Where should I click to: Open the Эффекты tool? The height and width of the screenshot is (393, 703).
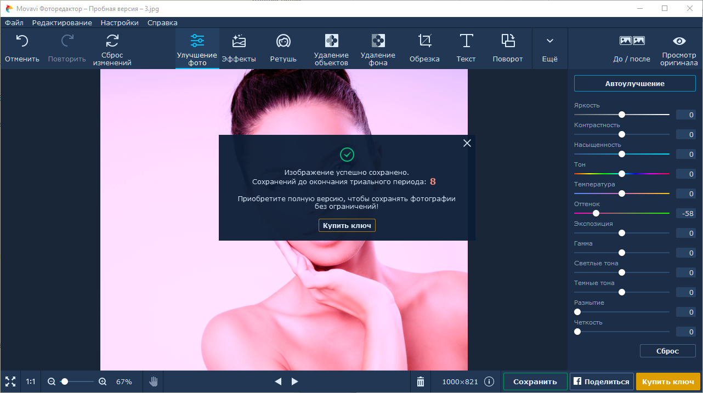[x=239, y=48]
